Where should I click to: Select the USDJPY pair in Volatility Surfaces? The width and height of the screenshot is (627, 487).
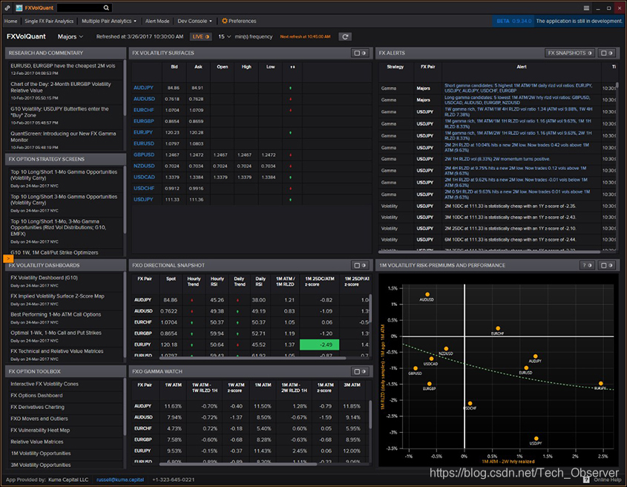coord(143,200)
